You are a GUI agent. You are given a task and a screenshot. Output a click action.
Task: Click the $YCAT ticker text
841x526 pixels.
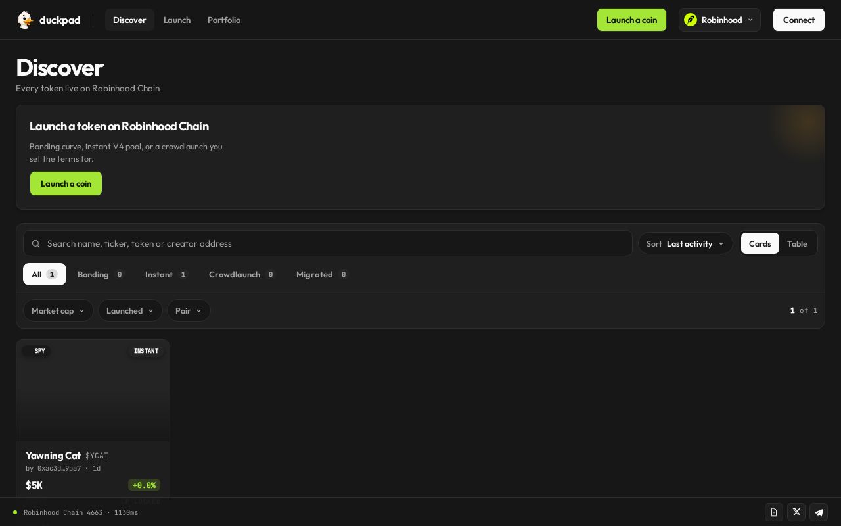tap(97, 456)
